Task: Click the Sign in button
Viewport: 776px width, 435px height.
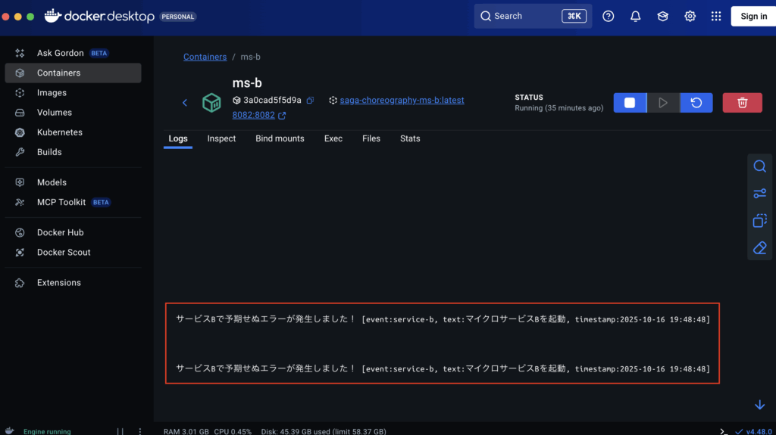Action: coord(753,16)
